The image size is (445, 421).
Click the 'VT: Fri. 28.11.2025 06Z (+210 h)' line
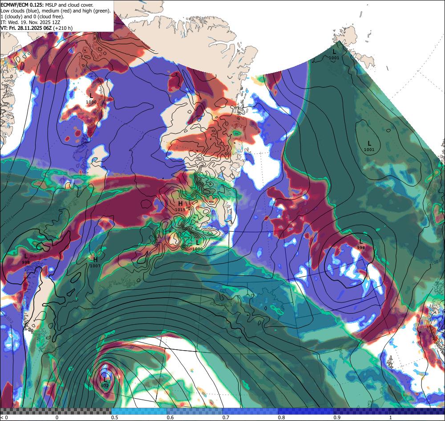[36, 28]
